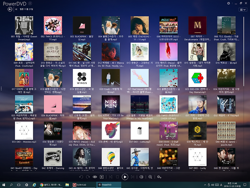Select the 014 Heize pink hand cover

coord(168,52)
